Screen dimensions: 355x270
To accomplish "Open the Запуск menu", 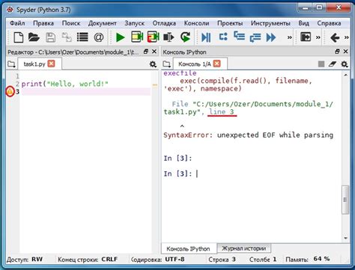I will coord(135,23).
